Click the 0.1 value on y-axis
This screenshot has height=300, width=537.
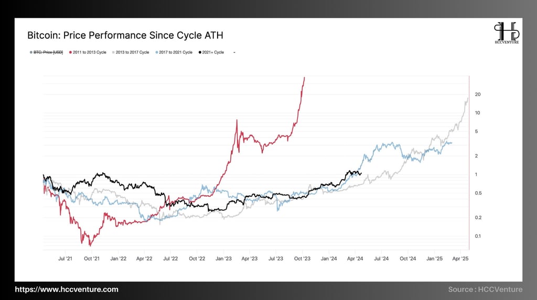478,236
